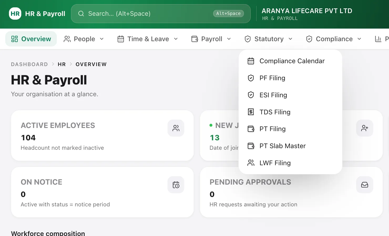The height and width of the screenshot is (236, 389).
Task: Open the Payroll menu
Action: (x=211, y=39)
